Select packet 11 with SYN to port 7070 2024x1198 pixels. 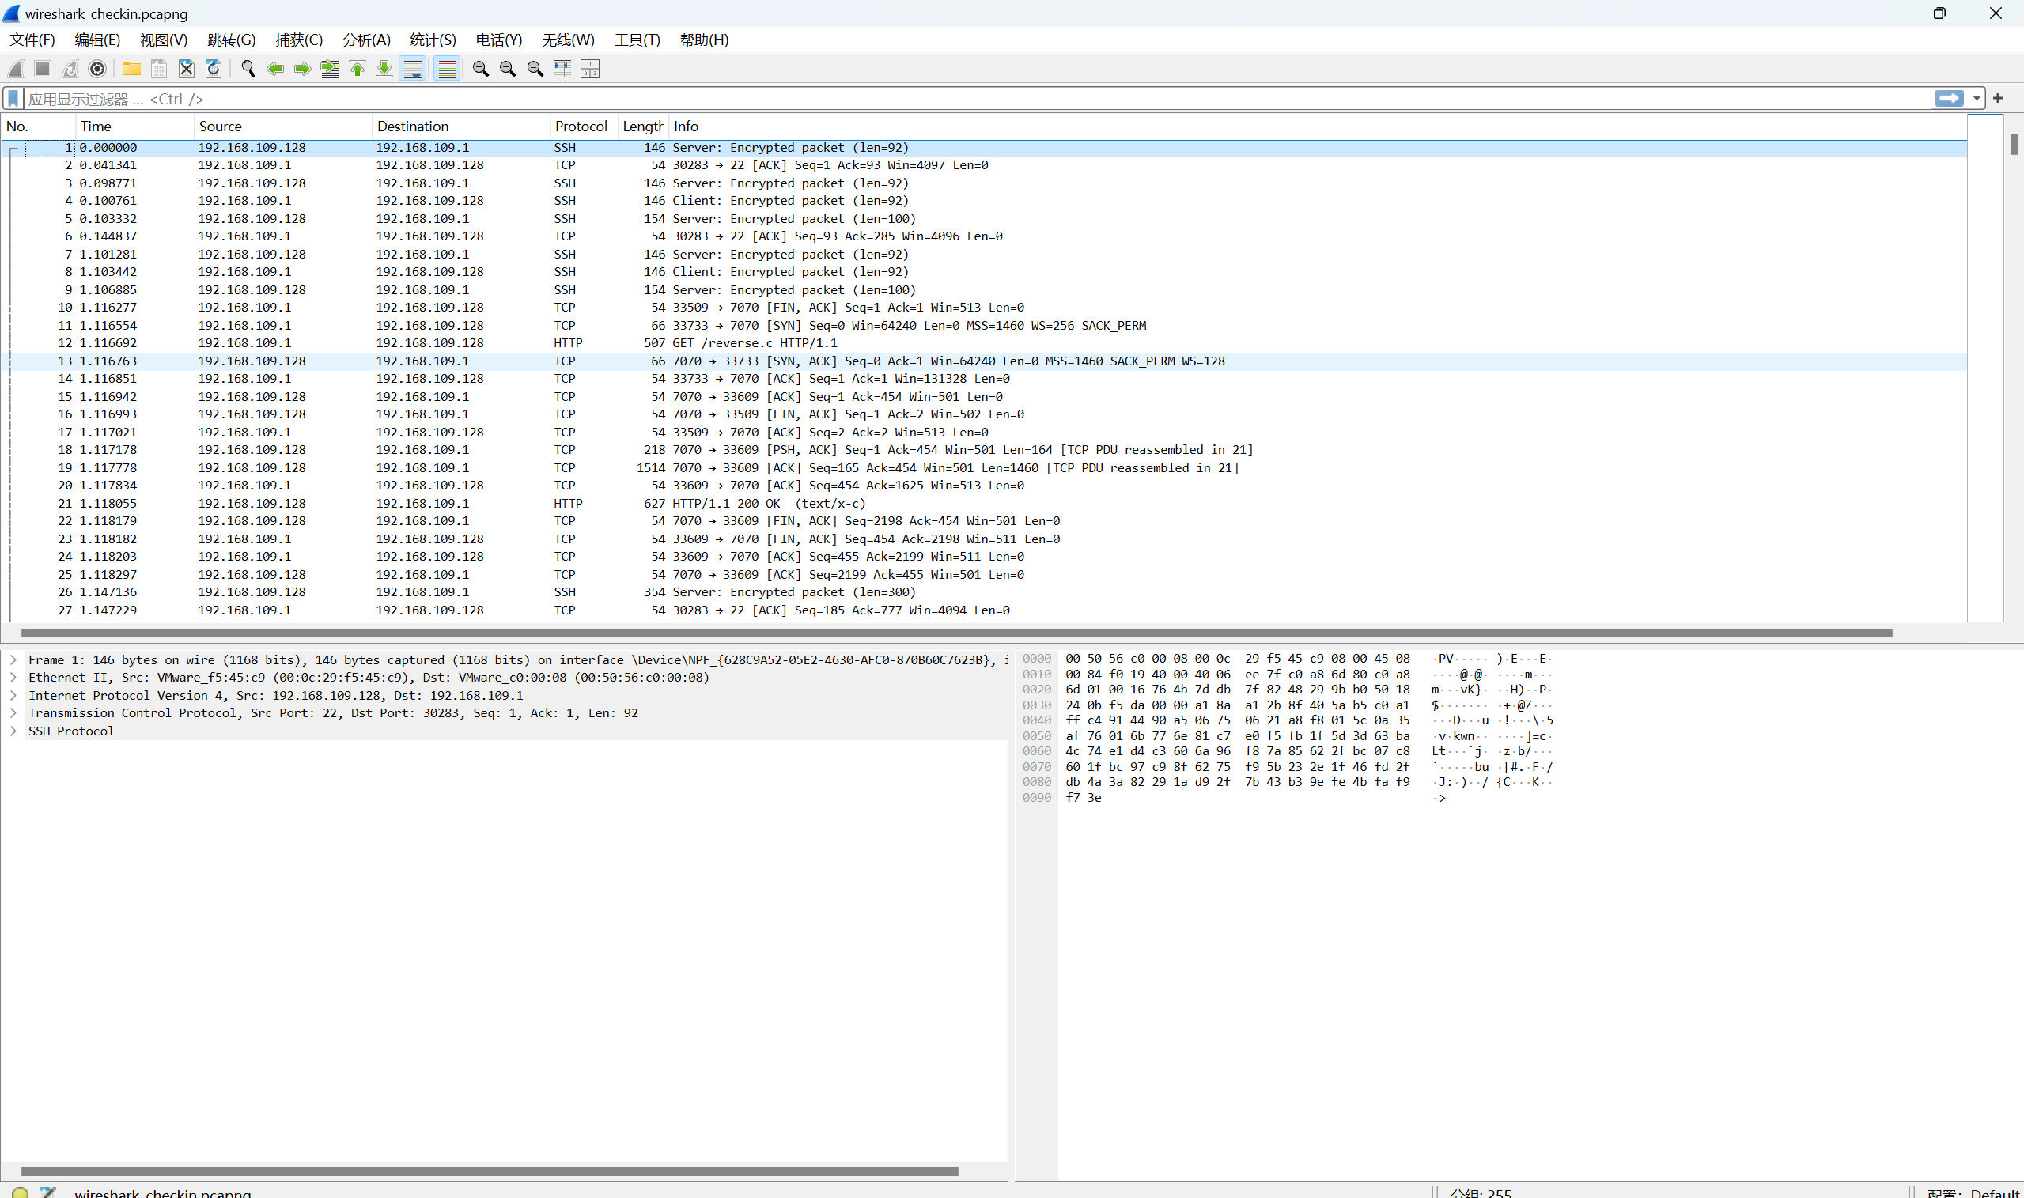(984, 325)
